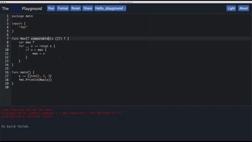Viewport: 252px width, 142px height.
Task: Click the word 'comparable' on line 7
Action: coord(40,39)
